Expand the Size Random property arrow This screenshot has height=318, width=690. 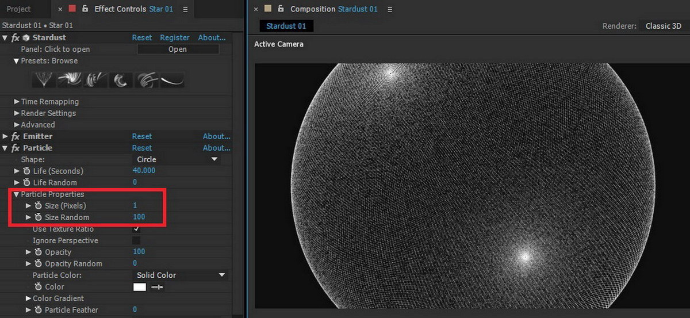tap(28, 217)
